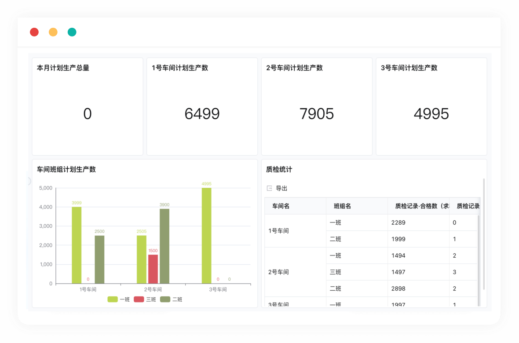Click the red window dot

coord(34,32)
